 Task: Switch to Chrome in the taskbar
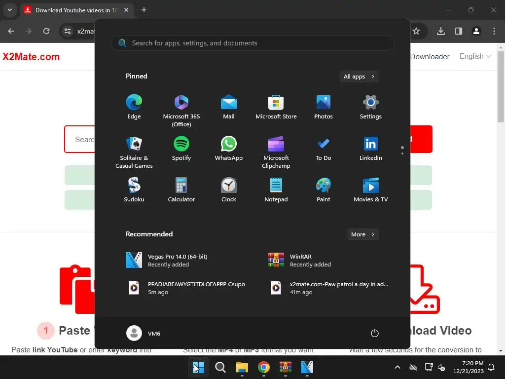[x=264, y=367]
